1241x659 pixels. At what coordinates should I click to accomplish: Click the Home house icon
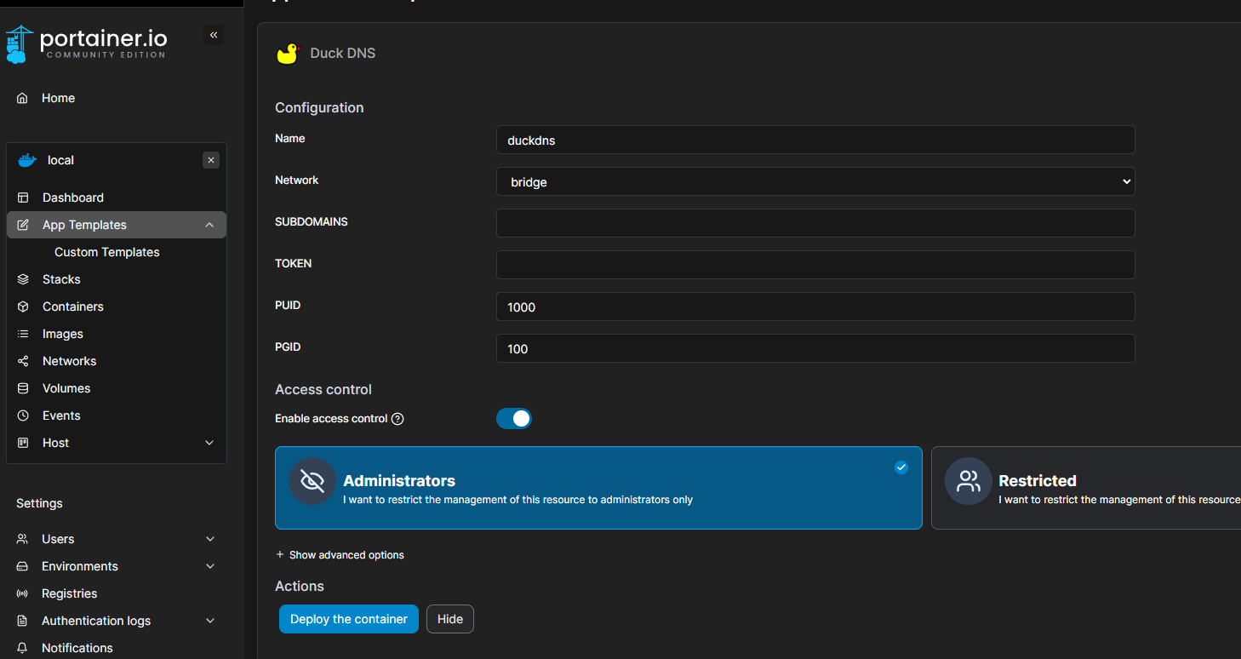point(23,98)
